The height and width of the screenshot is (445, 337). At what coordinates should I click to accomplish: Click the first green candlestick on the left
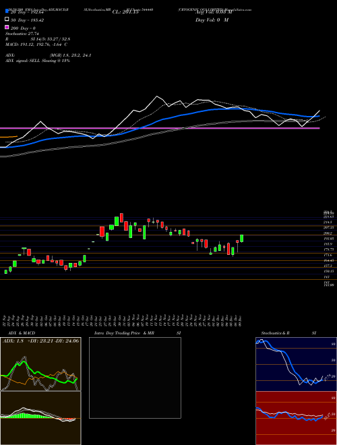[x=5, y=272]
